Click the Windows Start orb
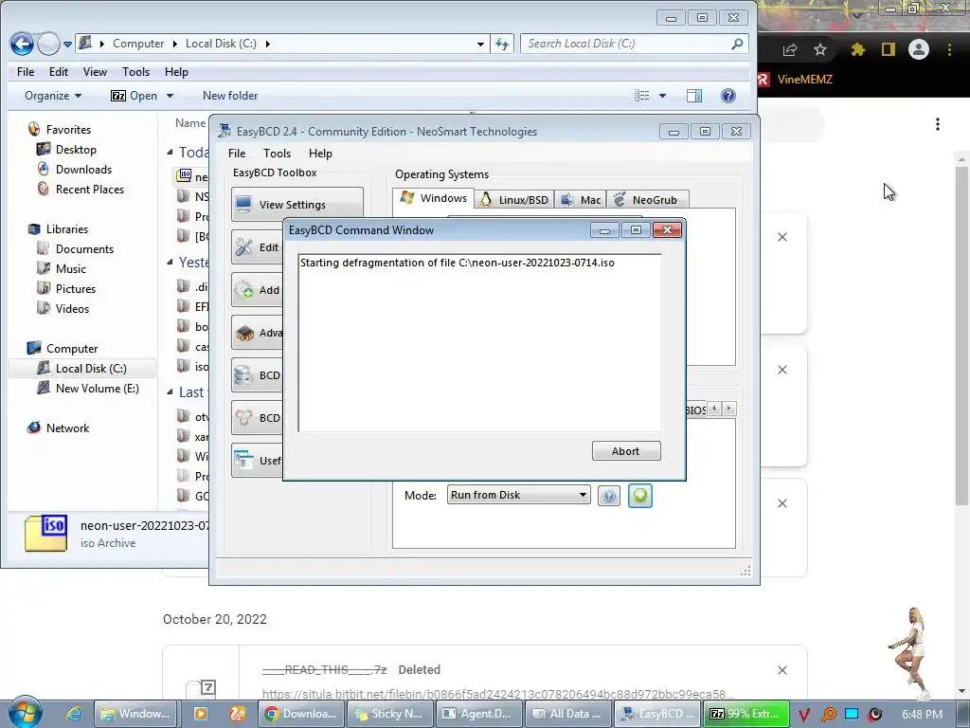Screen dimensions: 970x728 click(x=26, y=713)
